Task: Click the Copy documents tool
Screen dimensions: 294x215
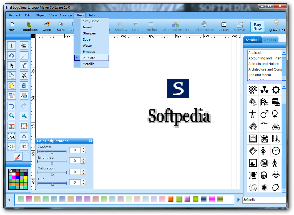Action: click(x=11, y=76)
